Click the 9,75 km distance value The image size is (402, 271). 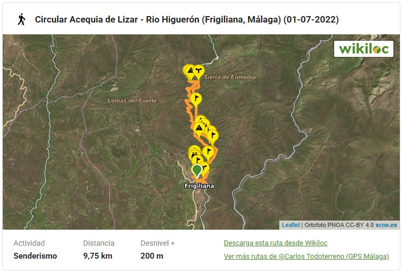tap(97, 256)
